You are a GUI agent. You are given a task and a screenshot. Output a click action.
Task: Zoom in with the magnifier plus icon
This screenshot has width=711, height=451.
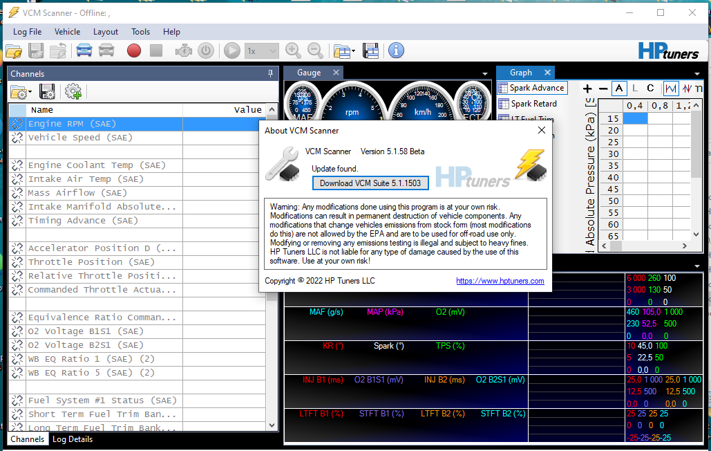click(x=293, y=50)
